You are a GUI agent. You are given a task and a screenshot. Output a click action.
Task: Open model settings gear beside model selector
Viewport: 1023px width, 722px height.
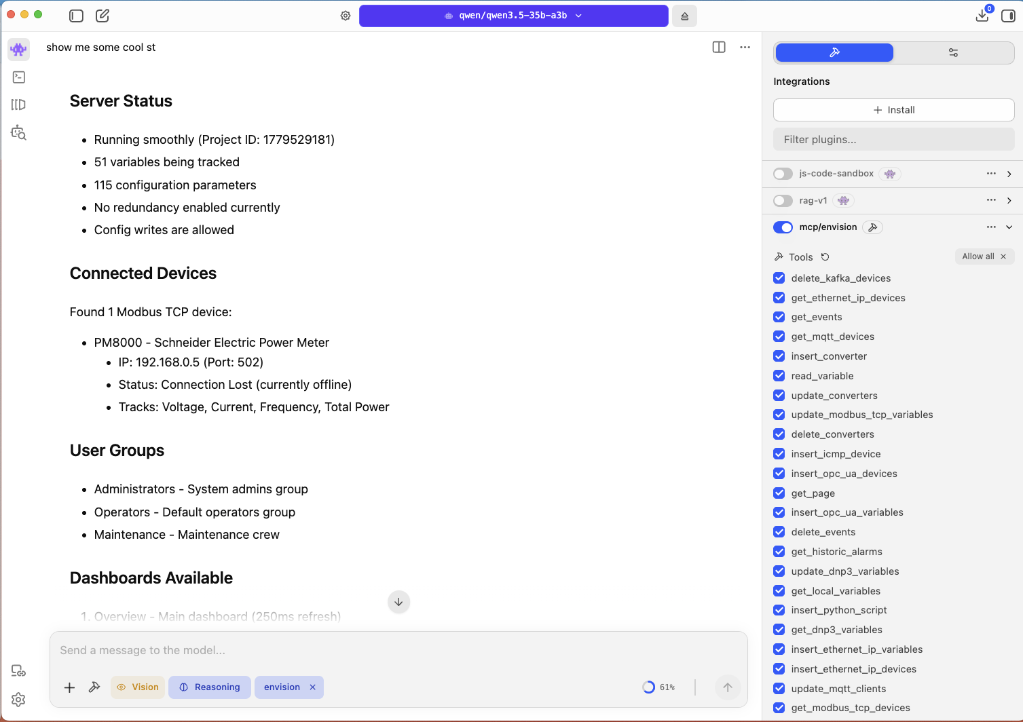click(346, 16)
